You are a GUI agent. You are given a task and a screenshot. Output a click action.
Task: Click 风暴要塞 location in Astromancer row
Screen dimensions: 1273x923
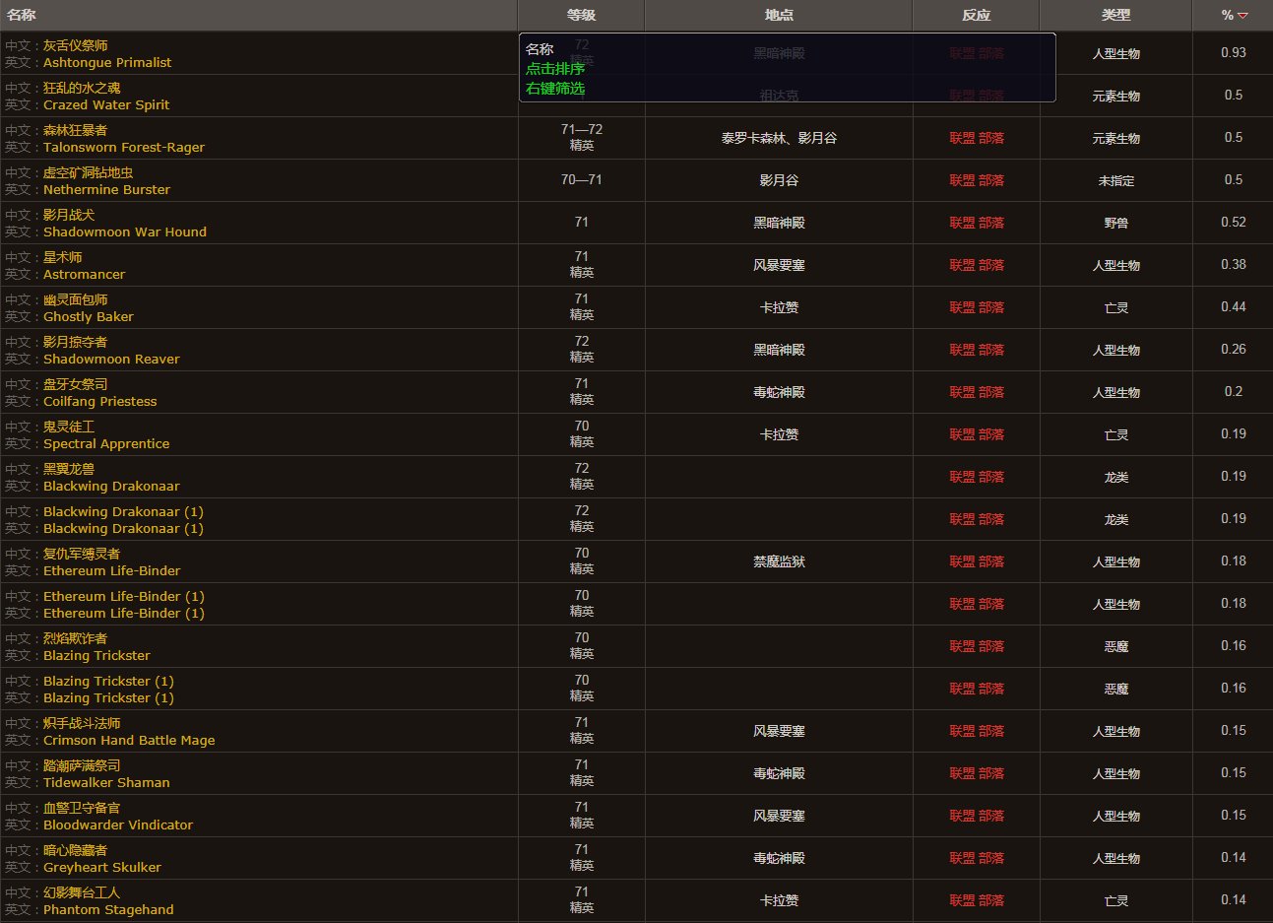click(779, 265)
